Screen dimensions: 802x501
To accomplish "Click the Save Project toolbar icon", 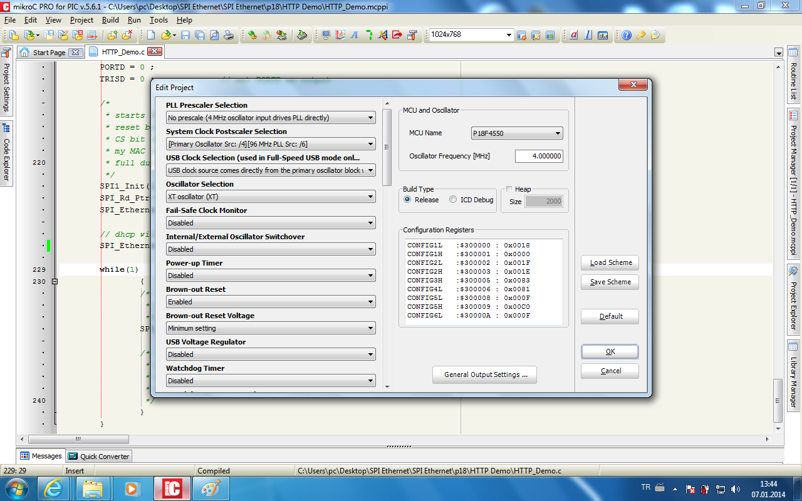I will pyautogui.click(x=49, y=35).
